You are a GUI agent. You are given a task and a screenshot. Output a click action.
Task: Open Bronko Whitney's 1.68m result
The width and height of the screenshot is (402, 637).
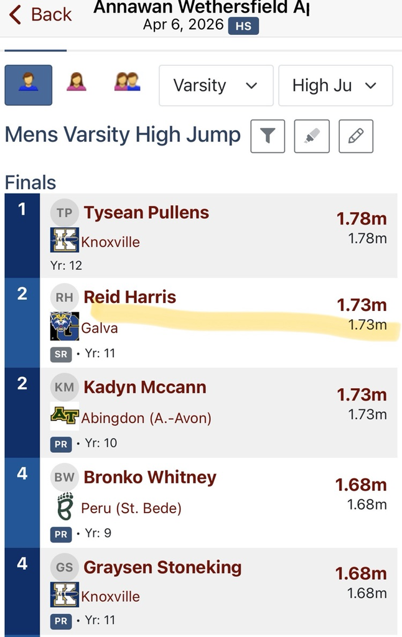tap(361, 485)
